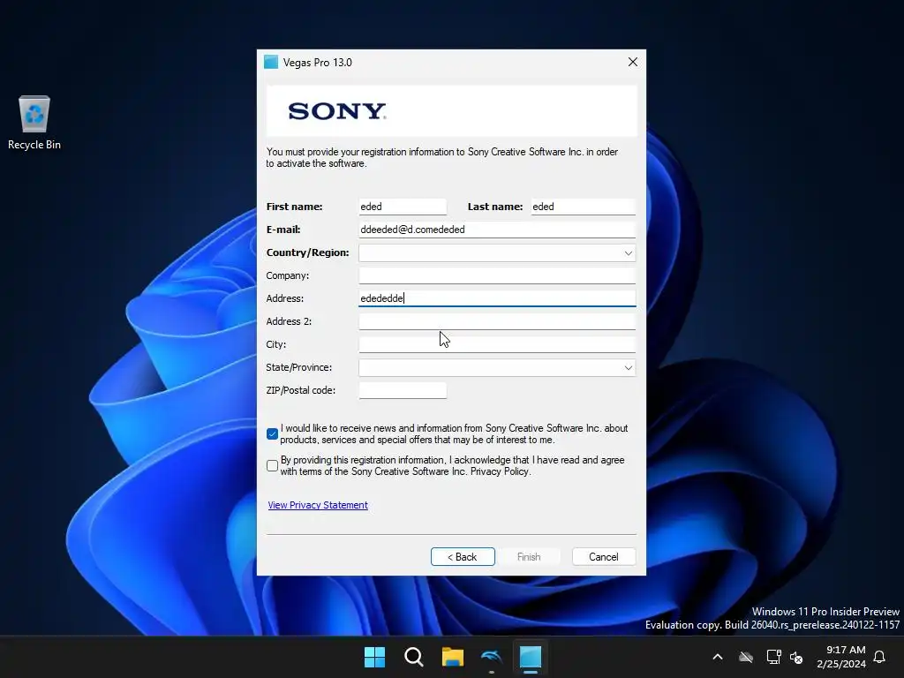Viewport: 904px width, 678px height.
Task: Close the Vegas Pro 13.0 dialog
Action: tap(632, 62)
